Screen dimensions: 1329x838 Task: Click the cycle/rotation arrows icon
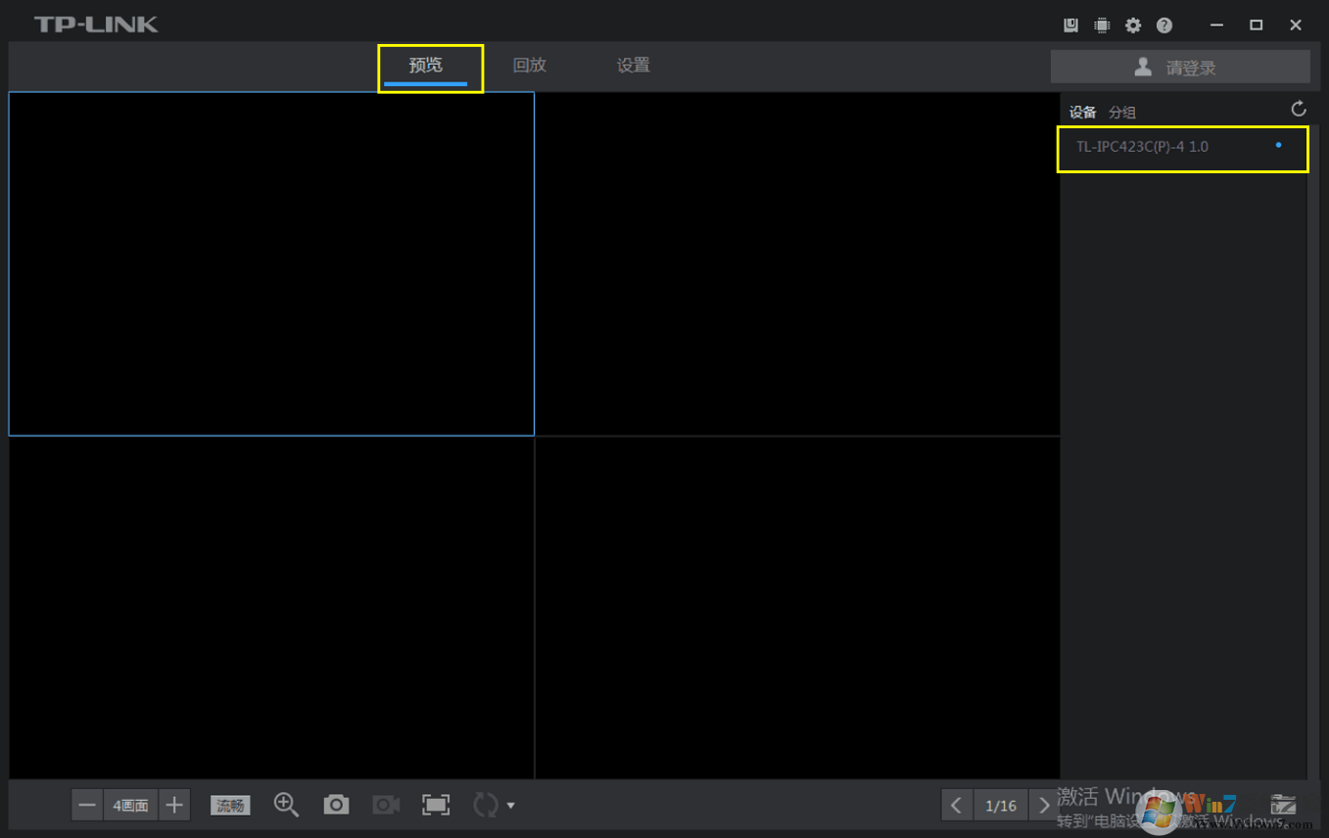(x=485, y=805)
